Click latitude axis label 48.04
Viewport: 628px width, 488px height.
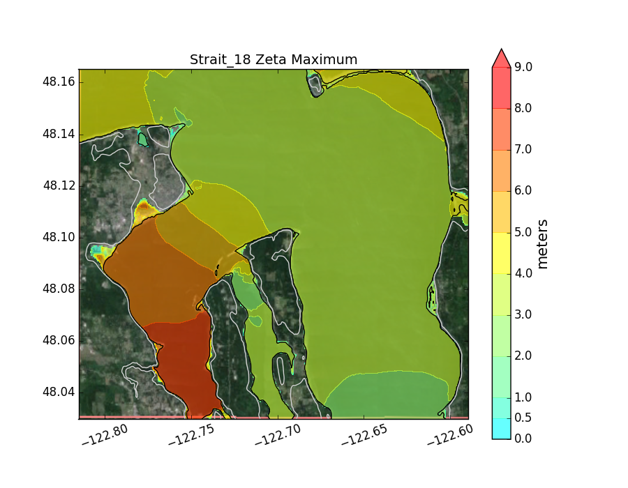coord(59,392)
